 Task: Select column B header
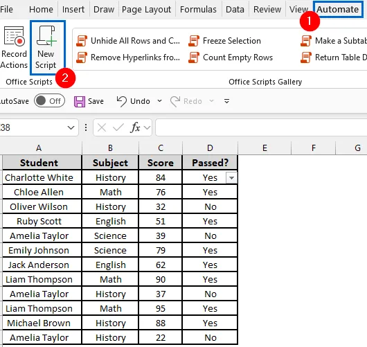pos(110,148)
